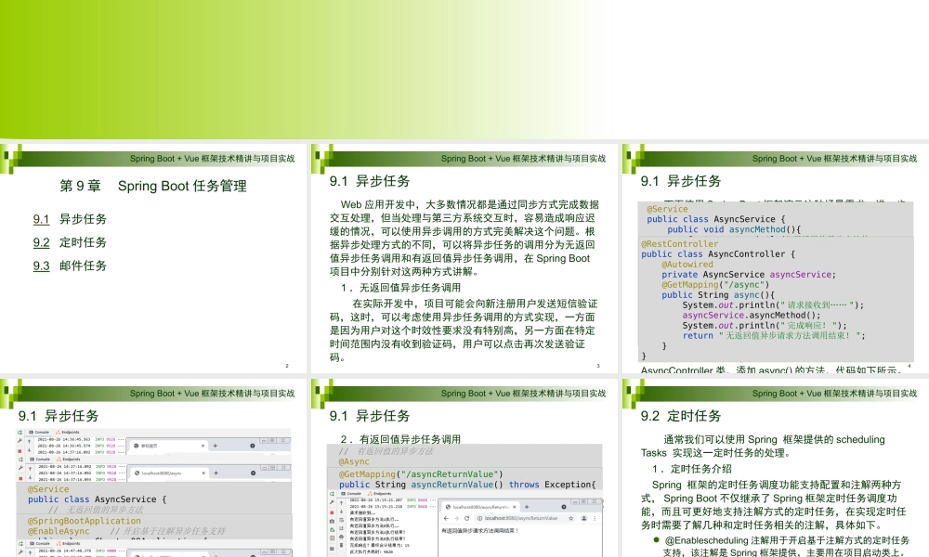The image size is (929, 557).
Task: Click the down arrow in the console gutter
Action: [341, 512]
